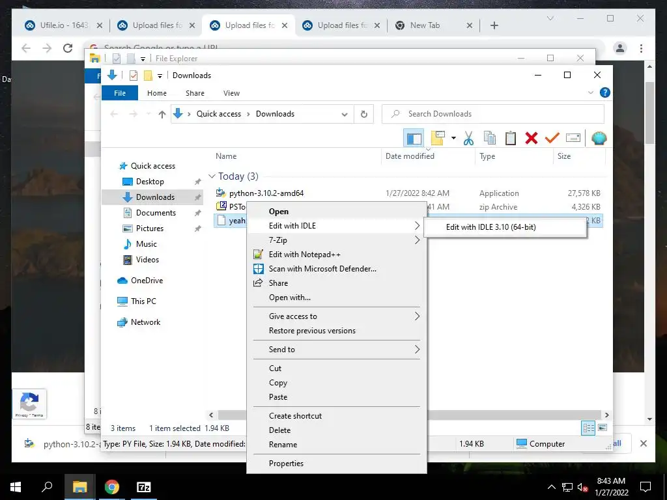The width and height of the screenshot is (667, 500).
Task: Click the orange checkmark Properties icon
Action: coord(552,138)
